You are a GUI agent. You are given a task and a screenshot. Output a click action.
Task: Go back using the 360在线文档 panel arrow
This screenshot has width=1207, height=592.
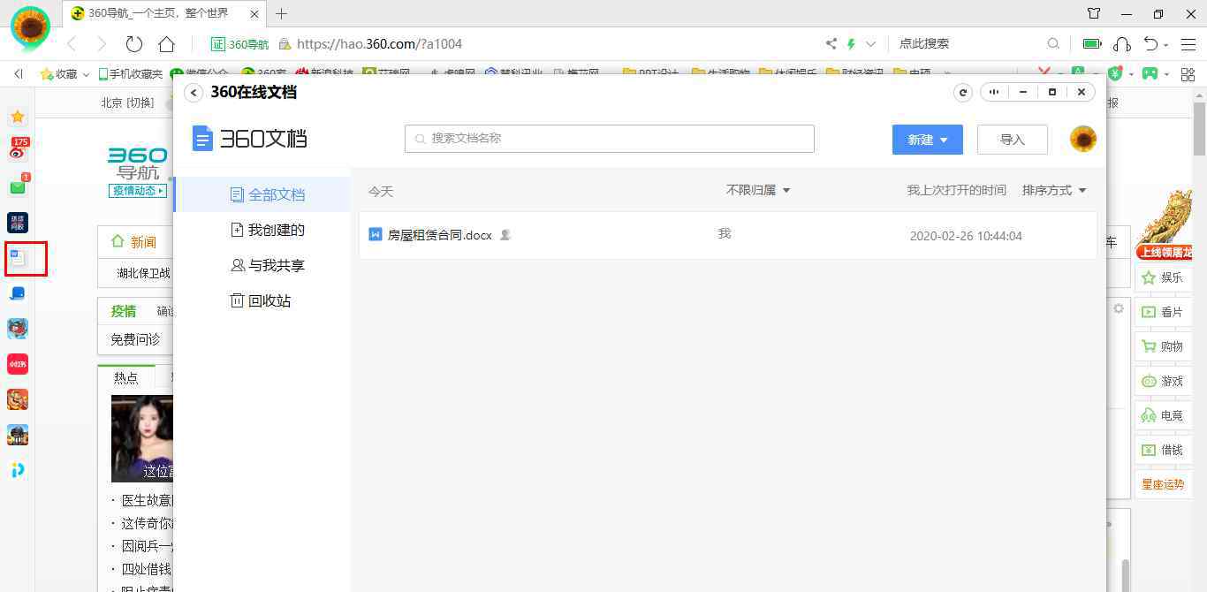(194, 93)
